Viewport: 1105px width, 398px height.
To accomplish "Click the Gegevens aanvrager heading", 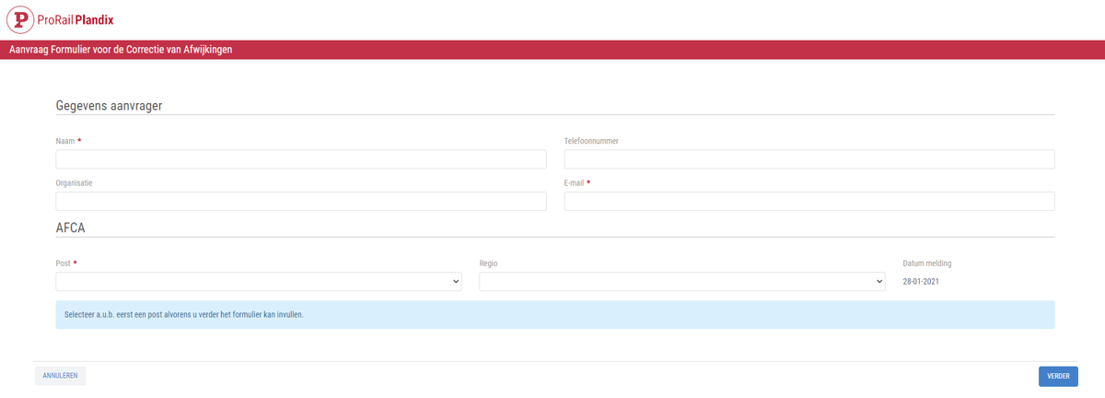I will 109,106.
